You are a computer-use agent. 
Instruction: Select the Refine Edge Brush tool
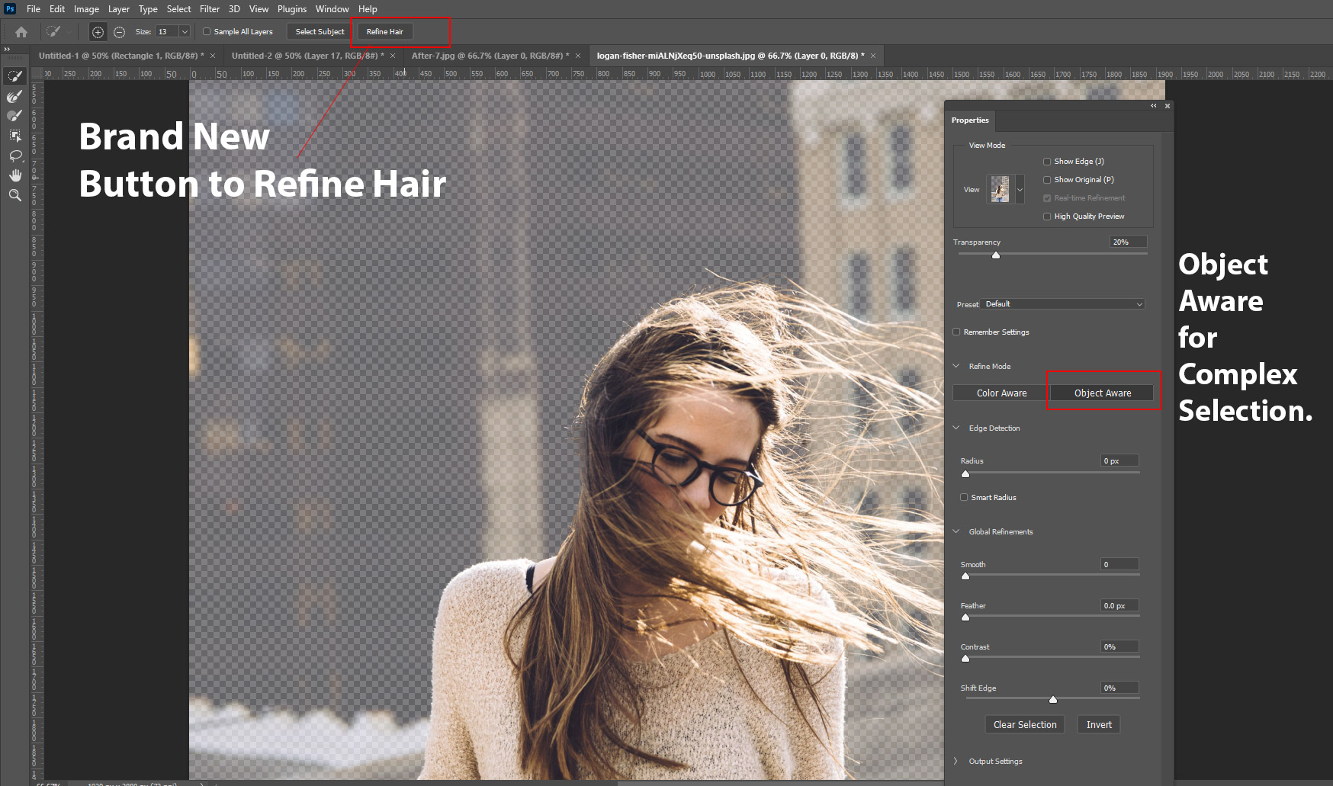click(14, 96)
